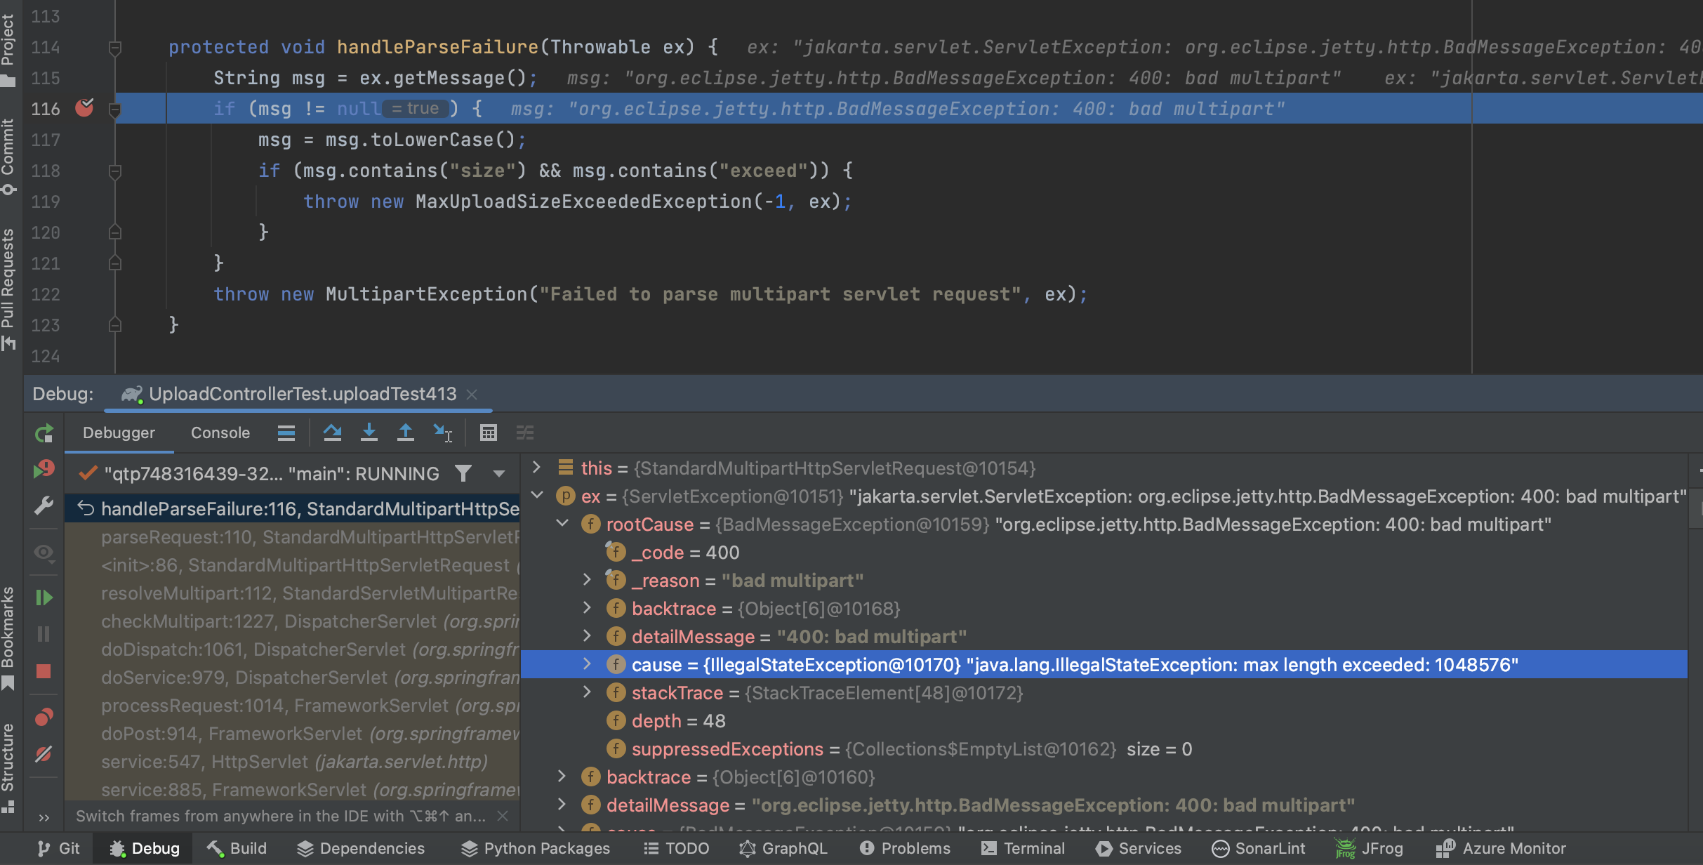Screen dimensions: 1703x865
Task: Select suppressedExceptions variable row
Action: (1104, 749)
